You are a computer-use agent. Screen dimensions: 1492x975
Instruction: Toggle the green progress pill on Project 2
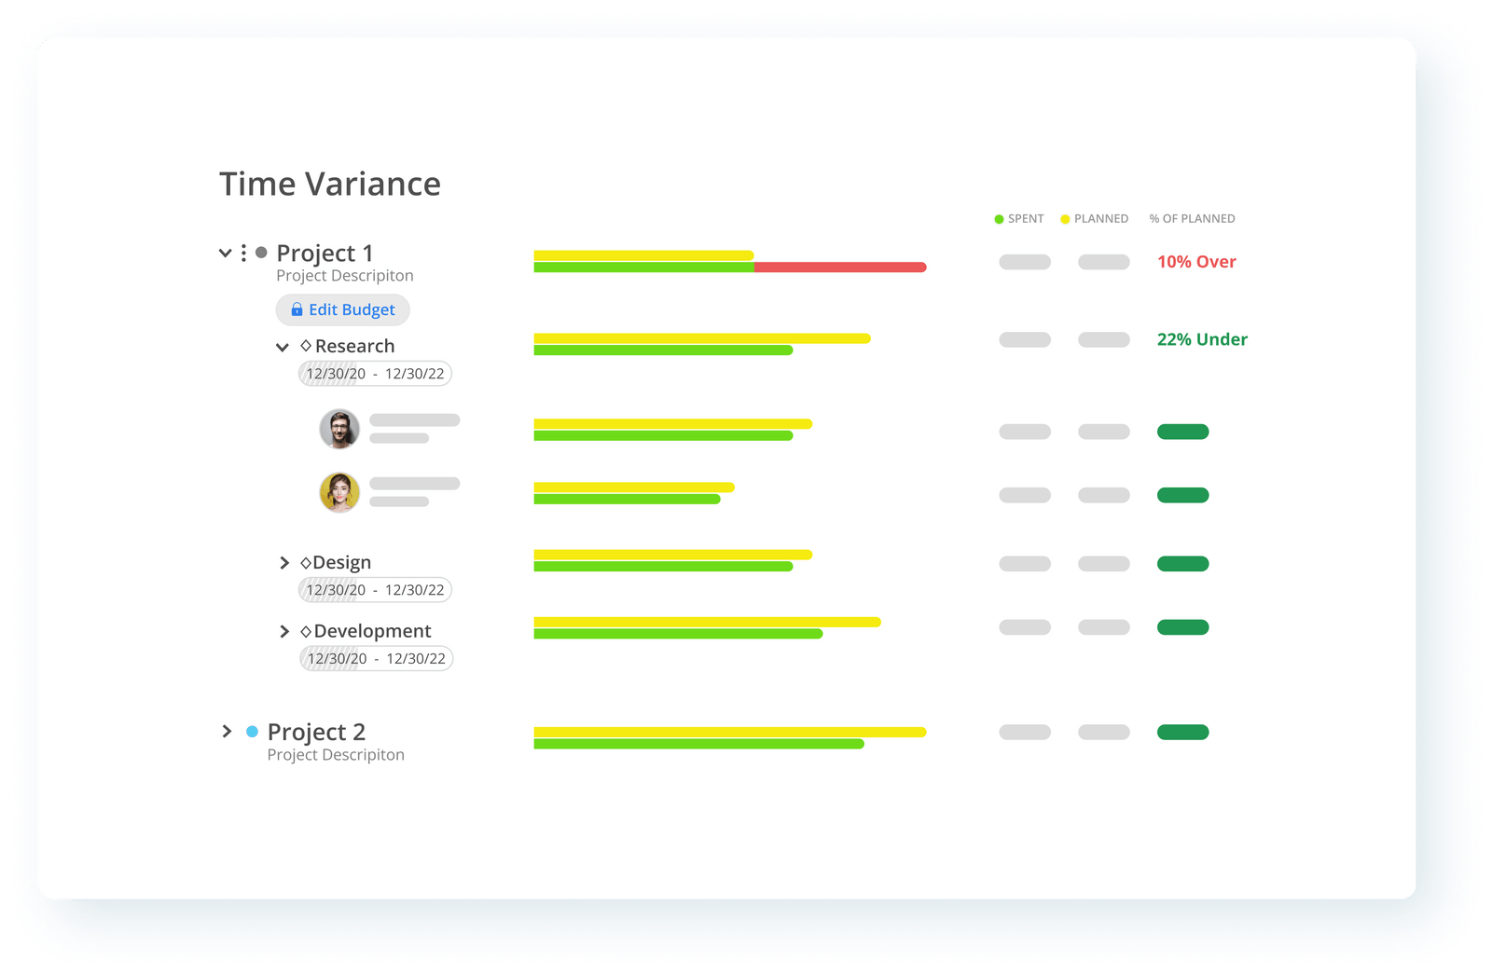click(x=1182, y=732)
